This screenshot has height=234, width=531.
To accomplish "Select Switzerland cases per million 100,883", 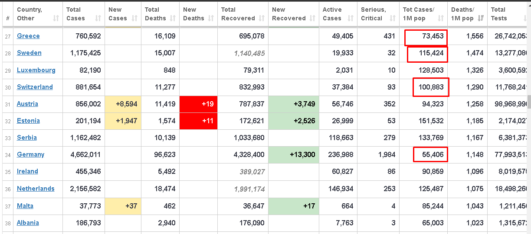I will [431, 87].
